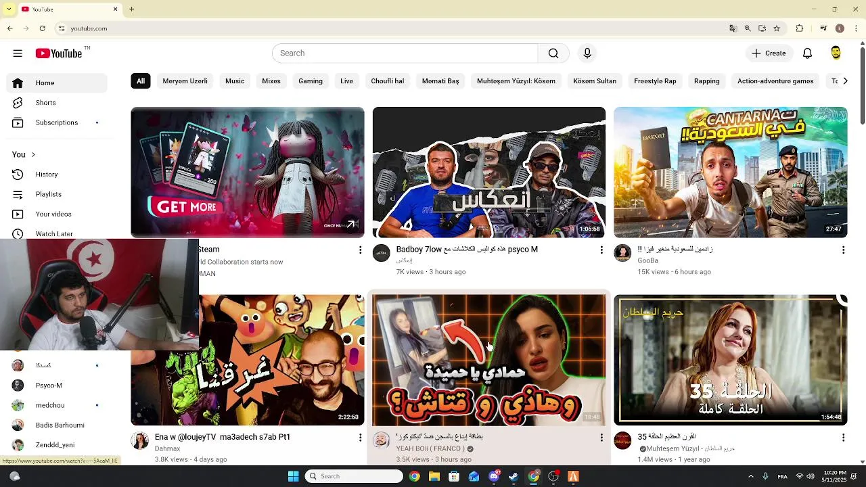Open the YEAH BOii FRANCO video thumbnail
The height and width of the screenshot is (487, 866).
coord(489,360)
